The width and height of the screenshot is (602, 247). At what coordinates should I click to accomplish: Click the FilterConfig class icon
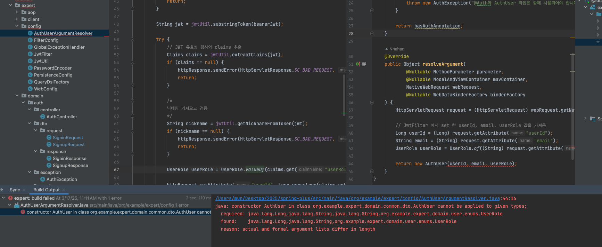pyautogui.click(x=30, y=40)
